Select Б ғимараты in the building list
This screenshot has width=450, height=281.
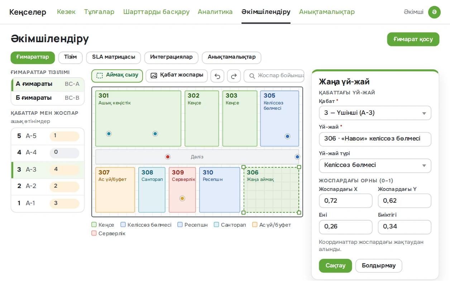tap(48, 98)
